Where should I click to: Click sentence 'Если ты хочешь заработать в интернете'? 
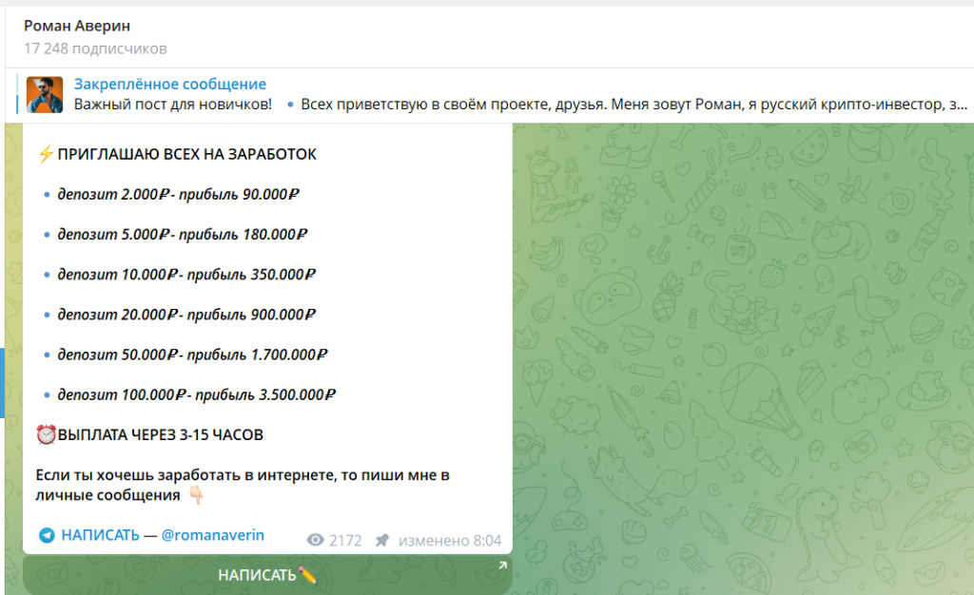185,474
